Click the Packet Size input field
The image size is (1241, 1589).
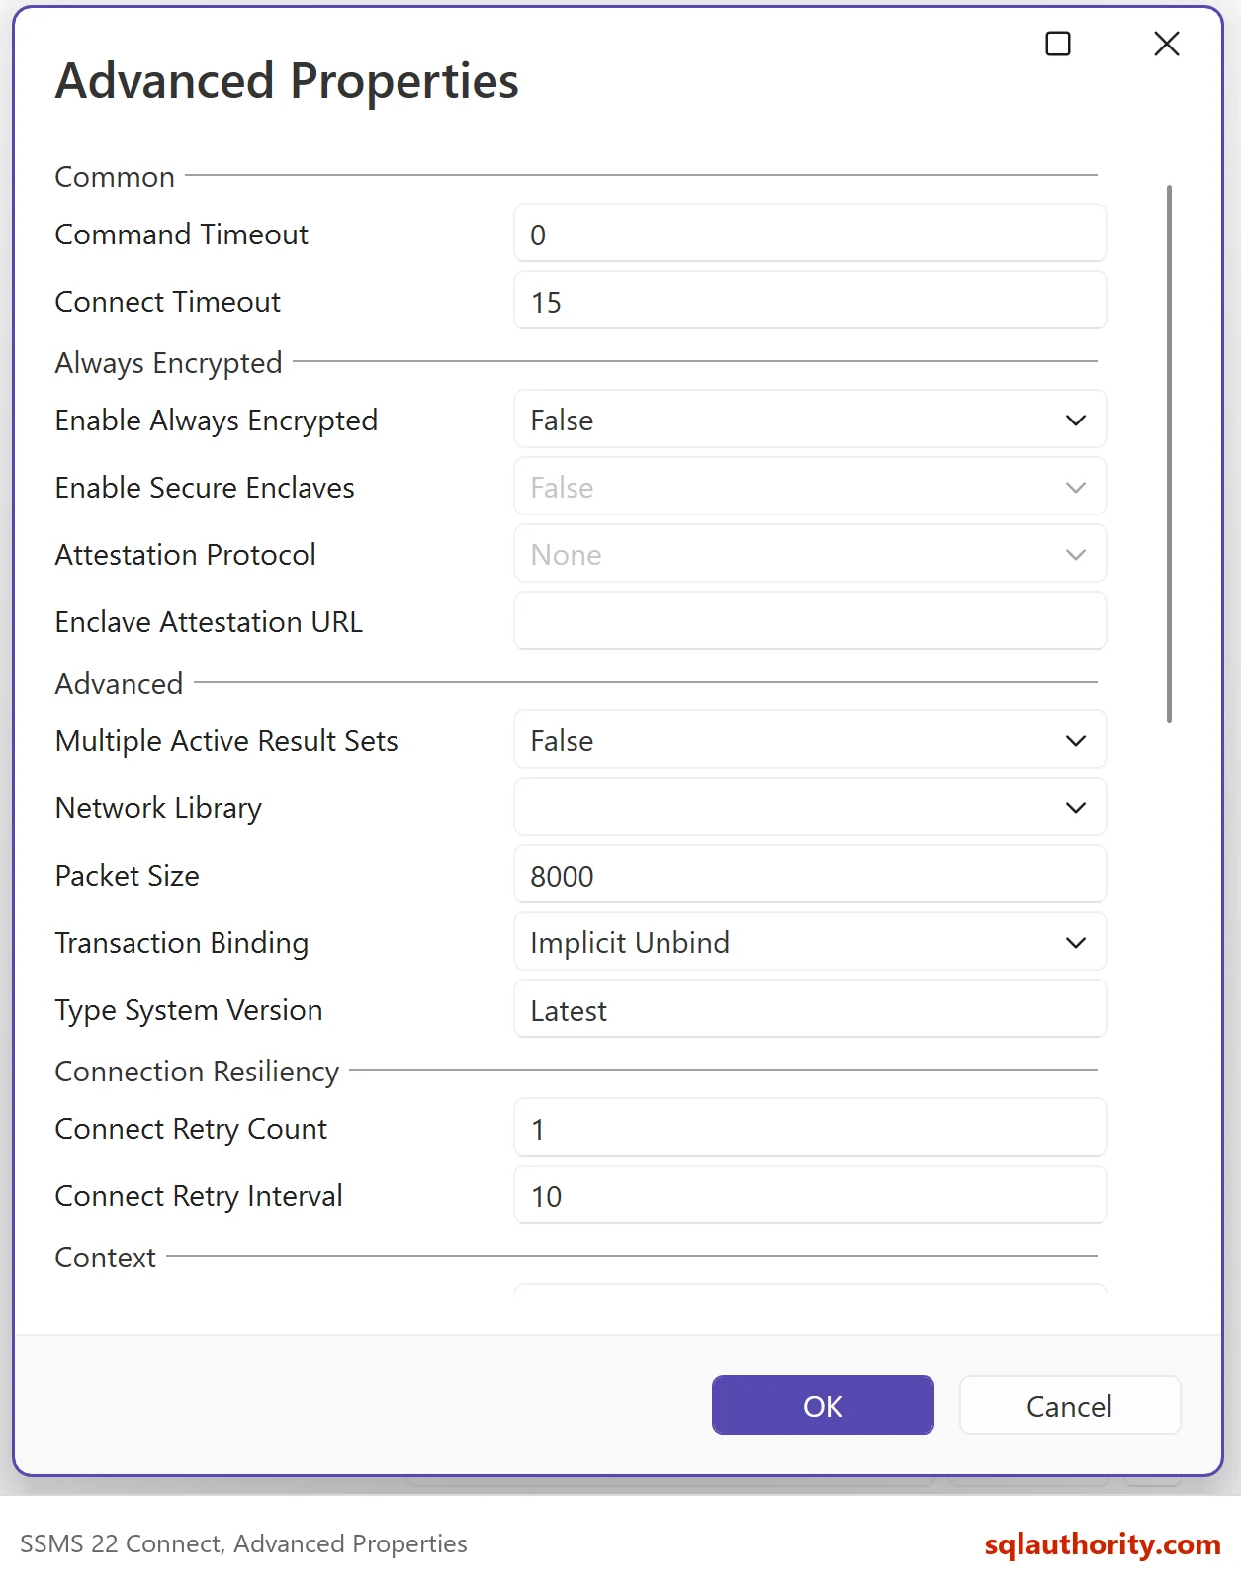click(x=810, y=875)
